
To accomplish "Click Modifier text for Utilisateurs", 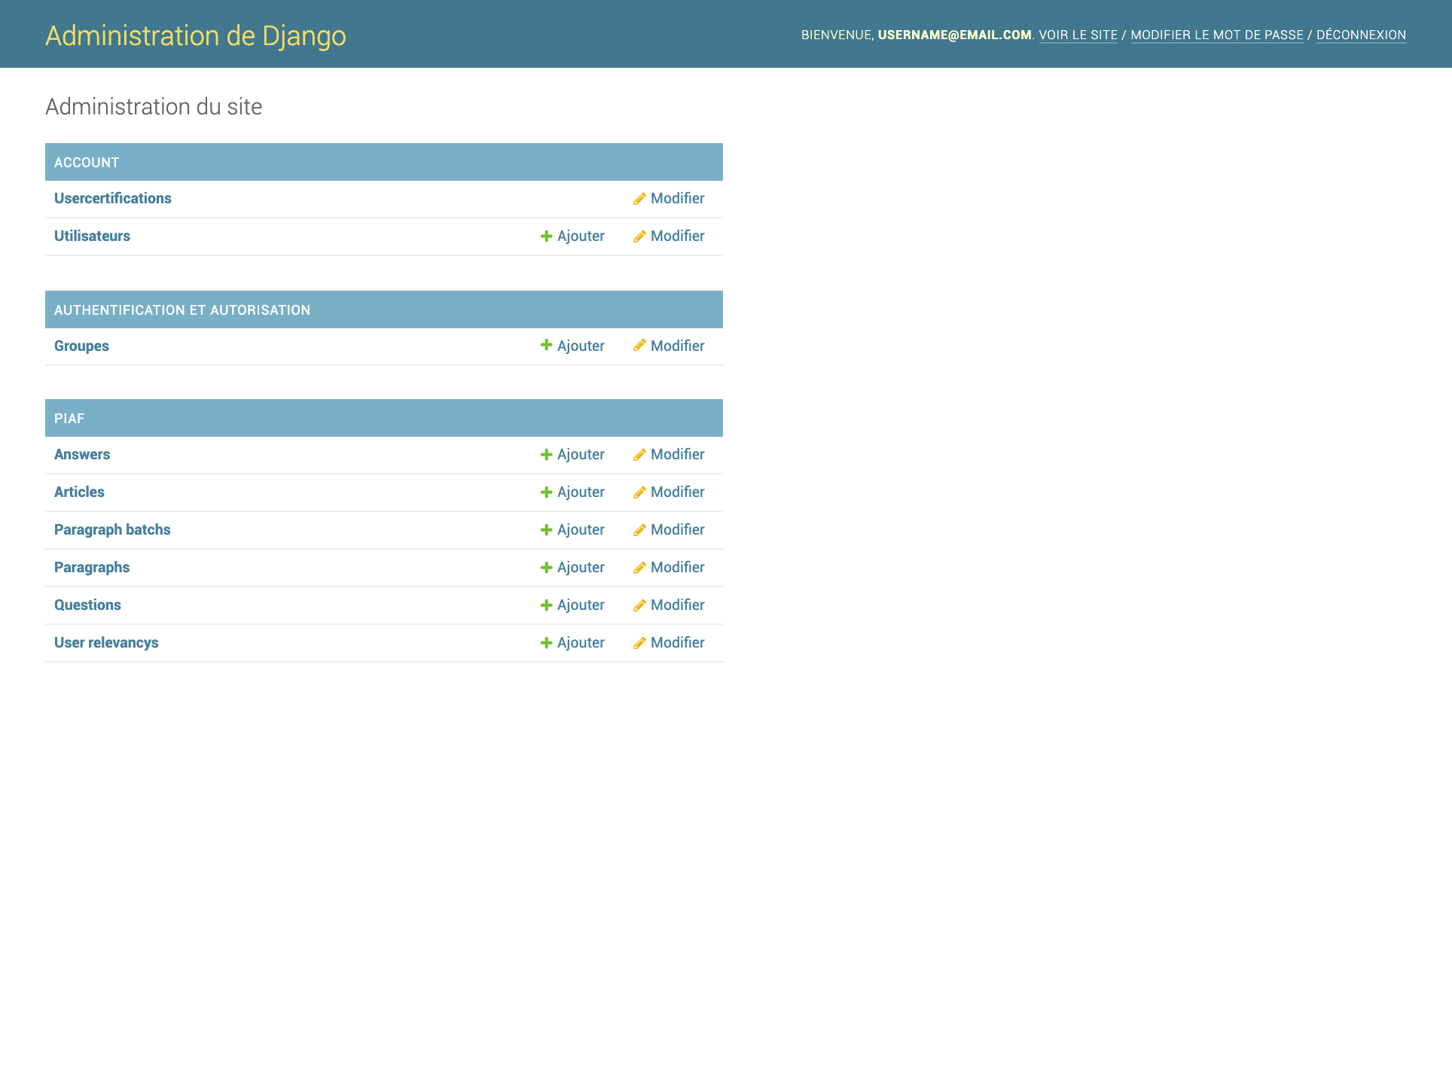I will [x=678, y=236].
